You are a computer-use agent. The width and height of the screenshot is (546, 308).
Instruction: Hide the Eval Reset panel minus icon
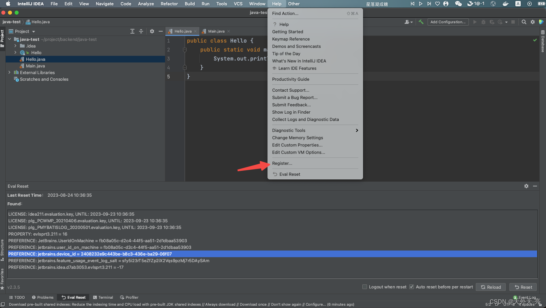pyautogui.click(x=535, y=186)
